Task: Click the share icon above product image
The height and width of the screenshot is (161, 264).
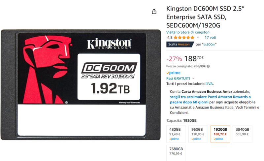Action: 154,12
